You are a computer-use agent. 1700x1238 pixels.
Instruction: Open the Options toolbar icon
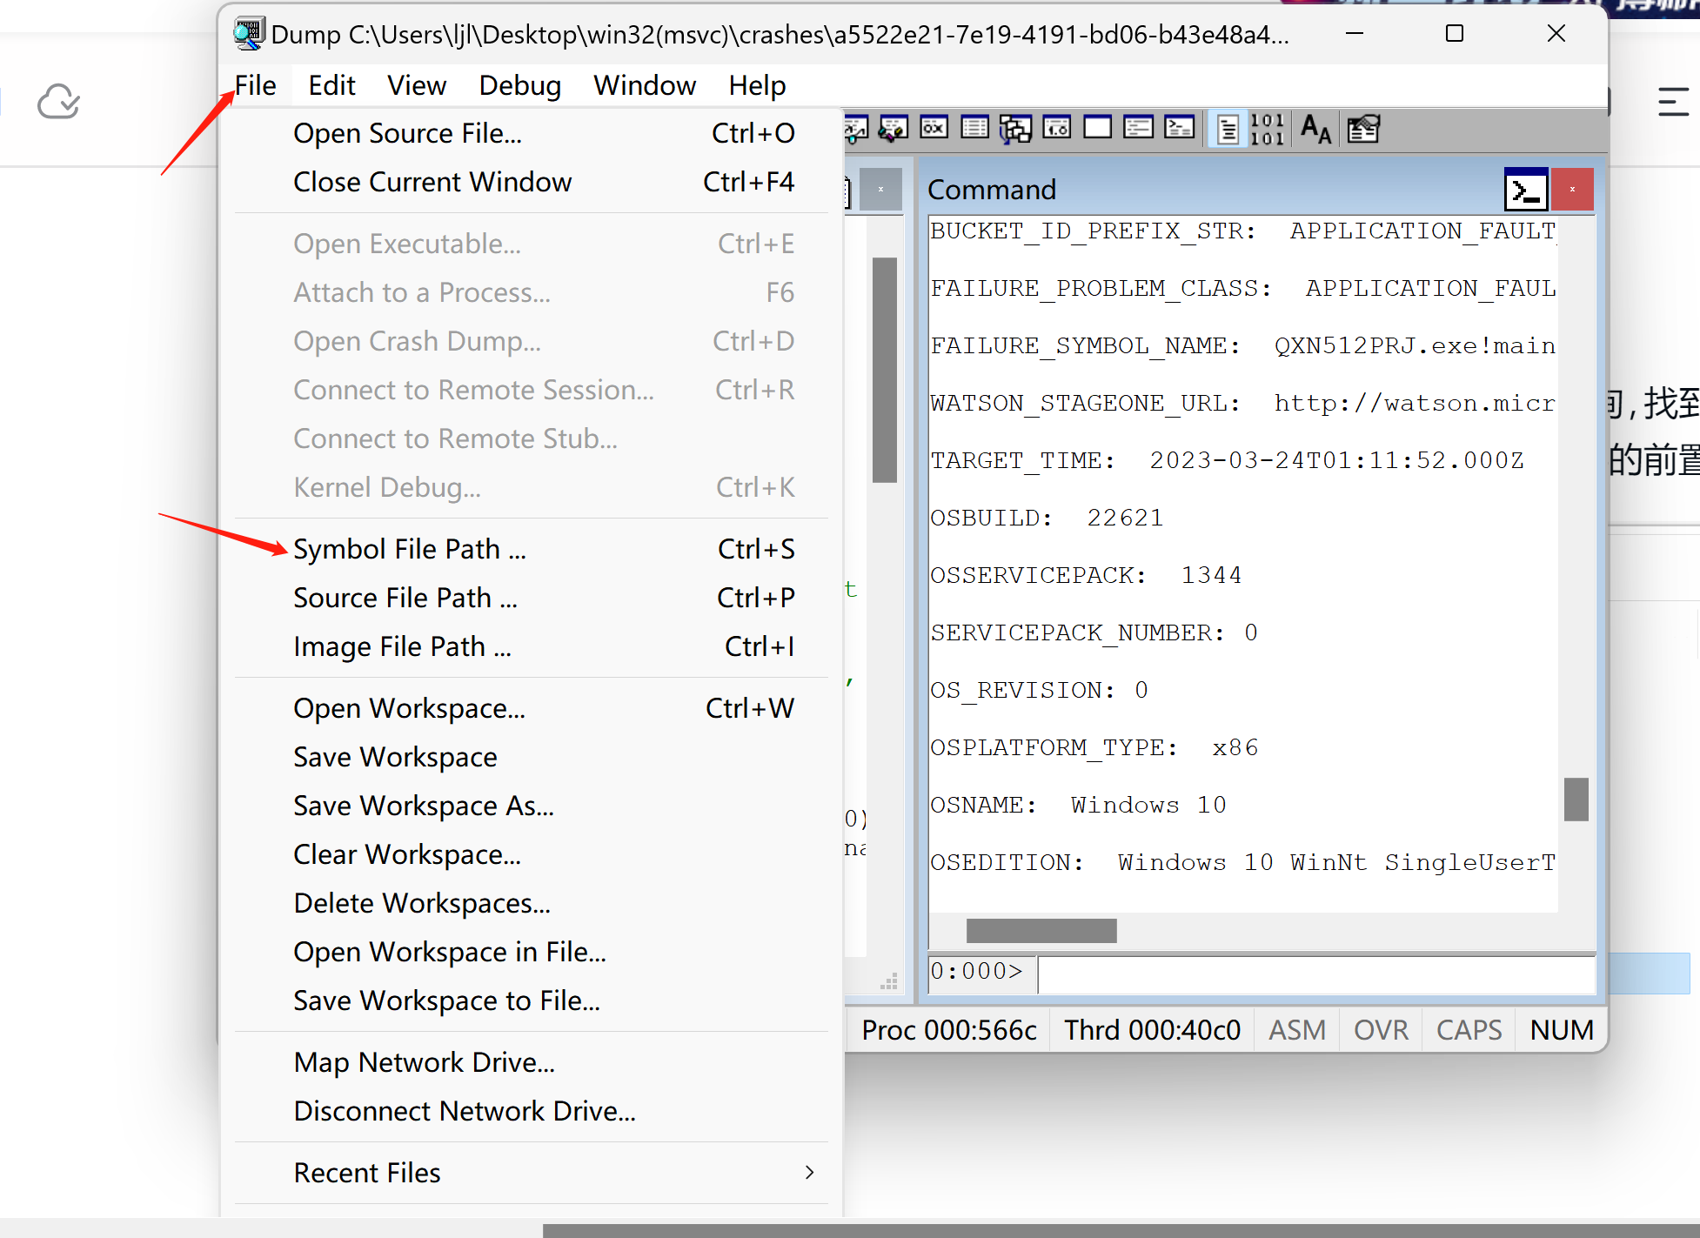[x=1363, y=129]
